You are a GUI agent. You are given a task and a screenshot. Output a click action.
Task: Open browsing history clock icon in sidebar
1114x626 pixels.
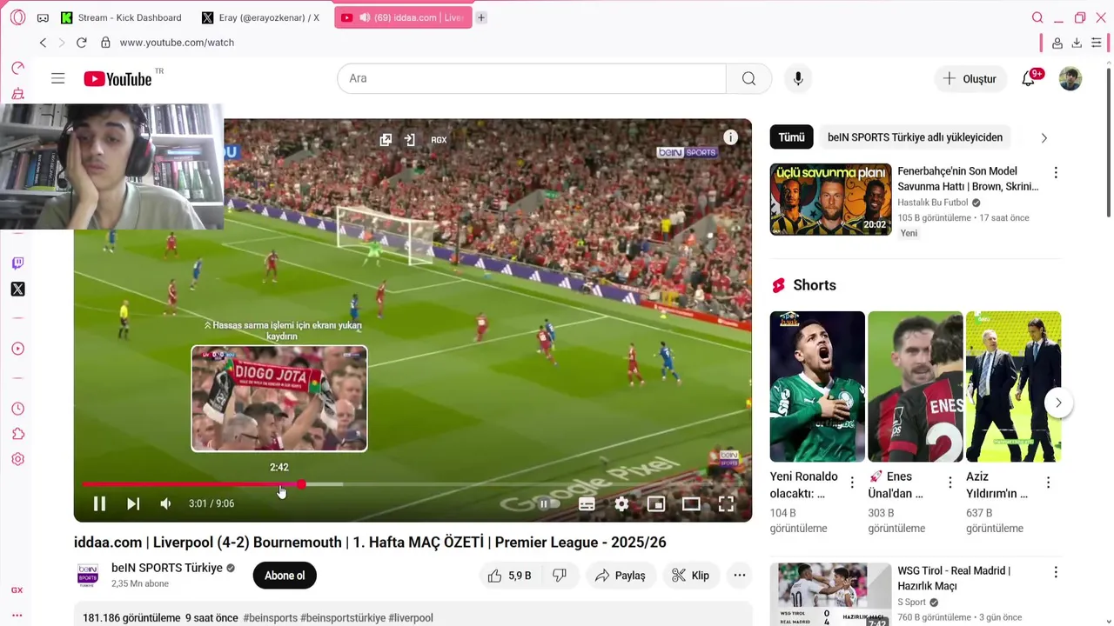[x=17, y=409]
